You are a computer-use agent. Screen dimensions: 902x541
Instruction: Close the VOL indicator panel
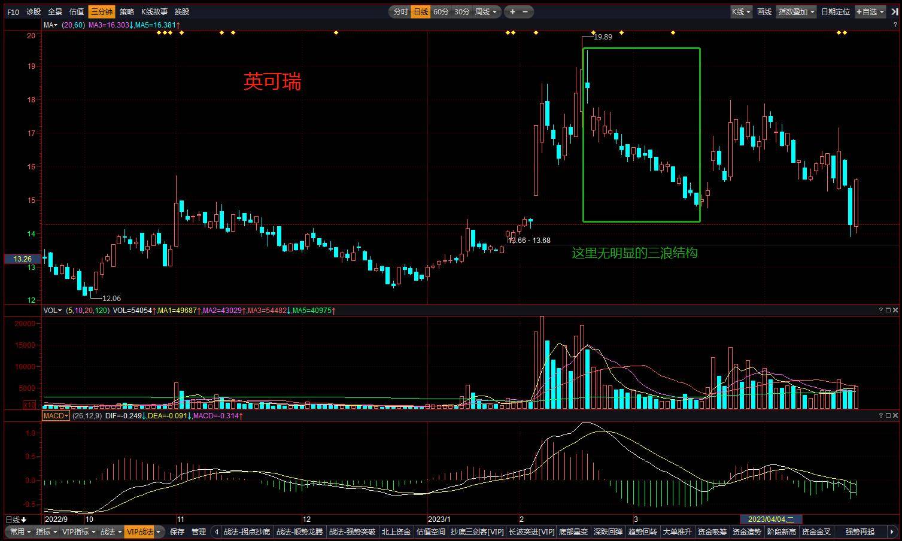point(895,310)
